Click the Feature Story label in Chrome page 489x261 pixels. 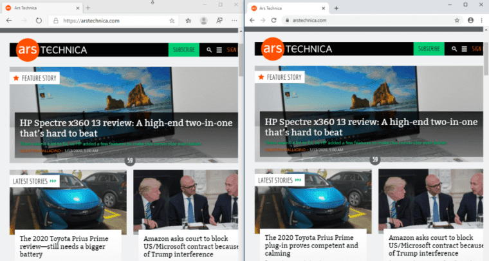point(280,77)
